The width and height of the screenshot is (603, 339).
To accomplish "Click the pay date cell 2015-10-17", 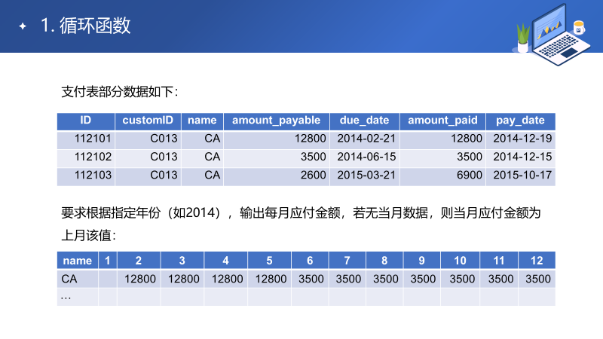I will tap(522, 175).
